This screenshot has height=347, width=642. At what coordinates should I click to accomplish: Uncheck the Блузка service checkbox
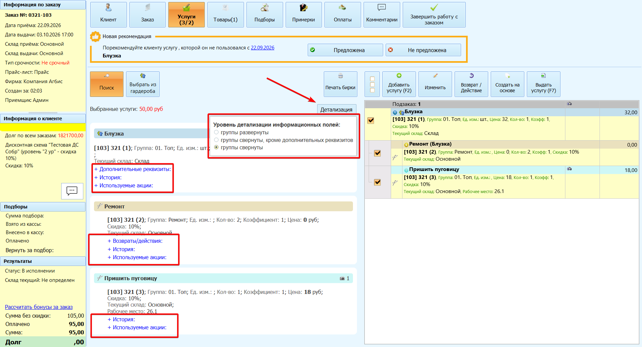pos(371,120)
